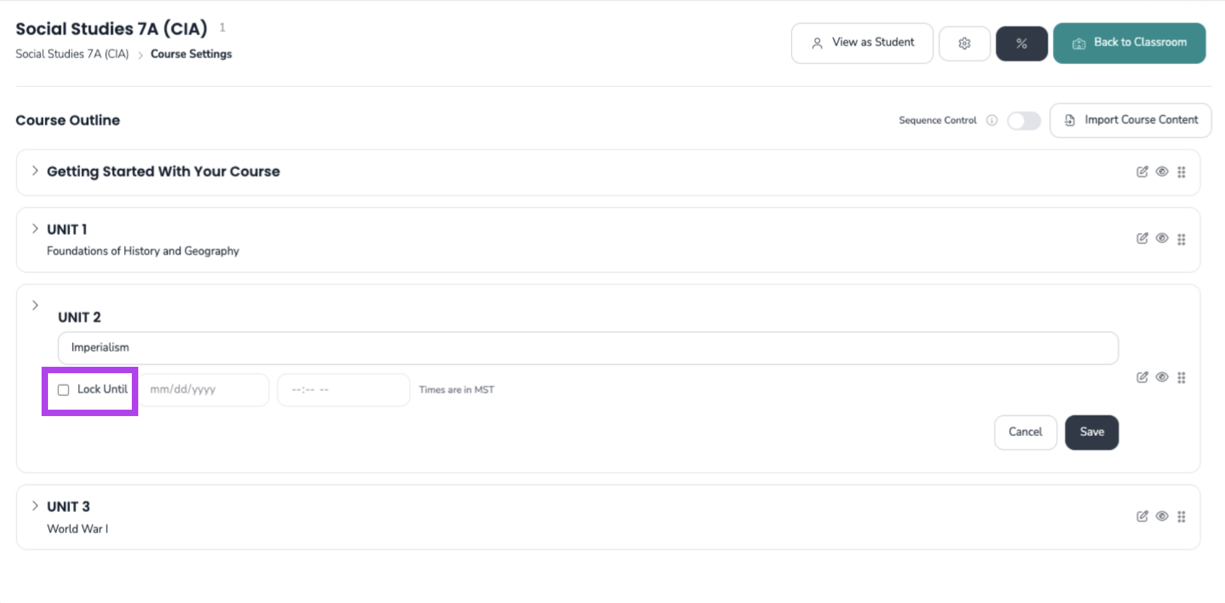Click the Course Outline heading
This screenshot has height=603, width=1225.
(x=68, y=120)
